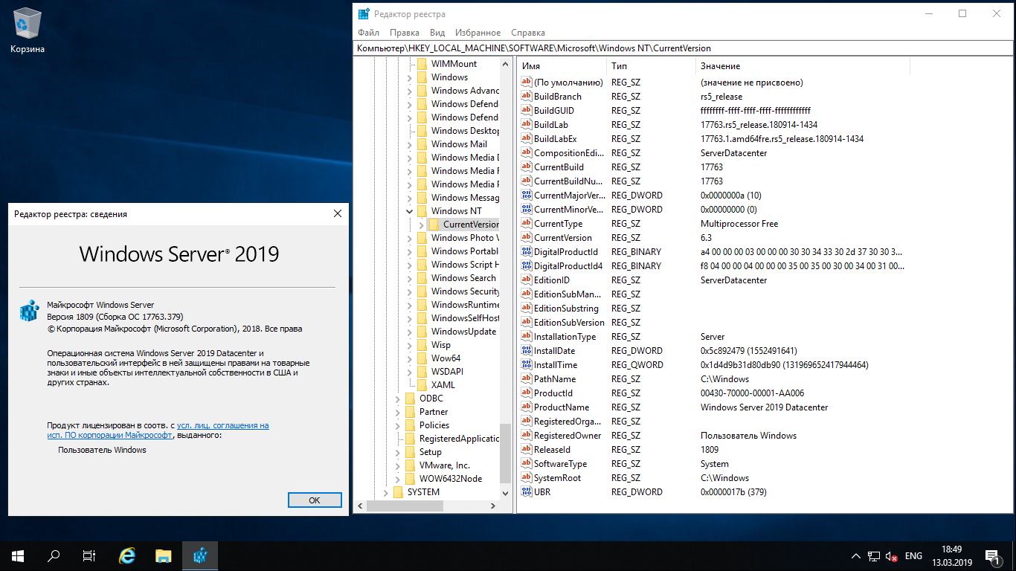Click the taskbar search magnifier
This screenshot has height=571, width=1016.
(54, 555)
